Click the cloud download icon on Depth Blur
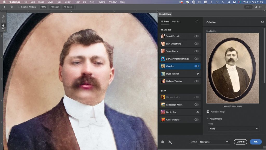Image resolution: width=266 pixels, height=150 pixels. (198, 112)
